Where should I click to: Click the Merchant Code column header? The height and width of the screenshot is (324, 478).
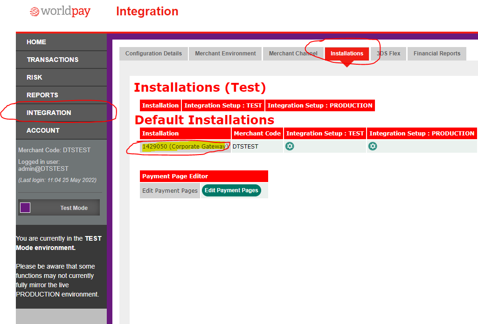click(257, 133)
